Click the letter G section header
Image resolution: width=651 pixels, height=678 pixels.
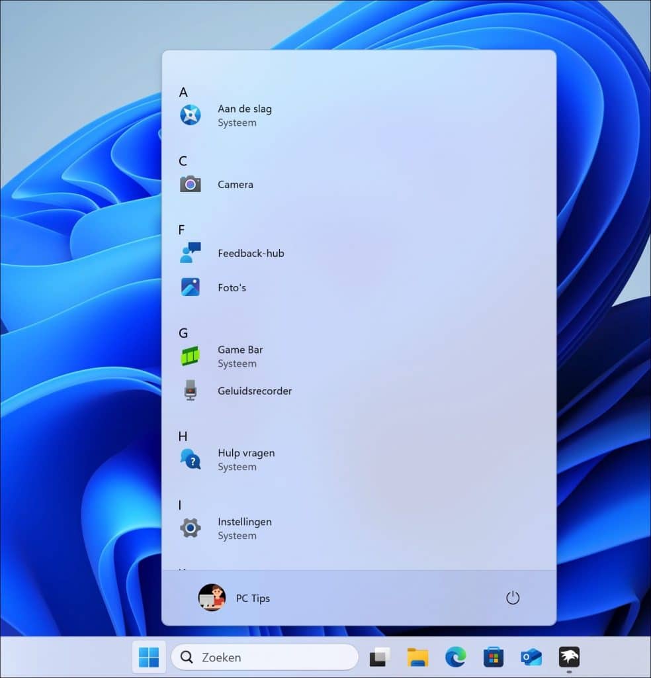(183, 333)
